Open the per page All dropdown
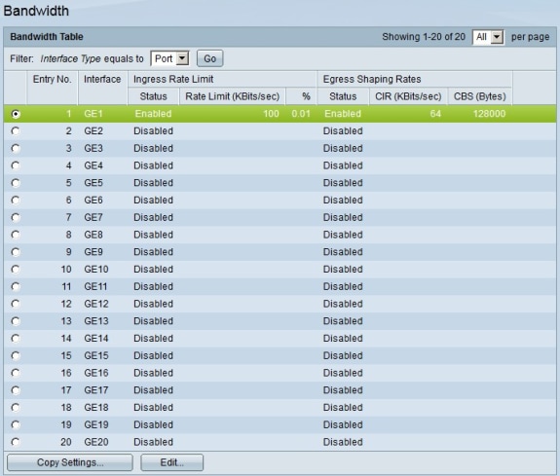 [x=488, y=37]
